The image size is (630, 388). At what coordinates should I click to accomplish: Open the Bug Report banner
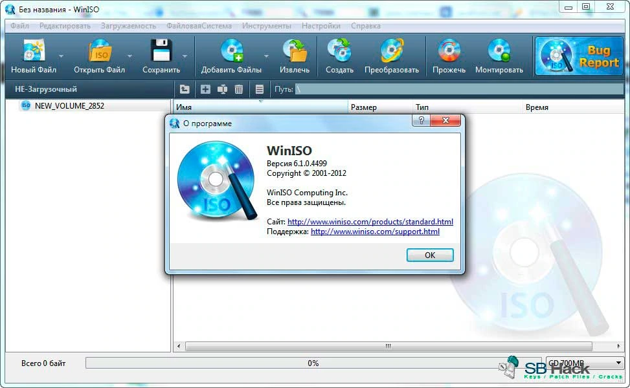coord(579,56)
